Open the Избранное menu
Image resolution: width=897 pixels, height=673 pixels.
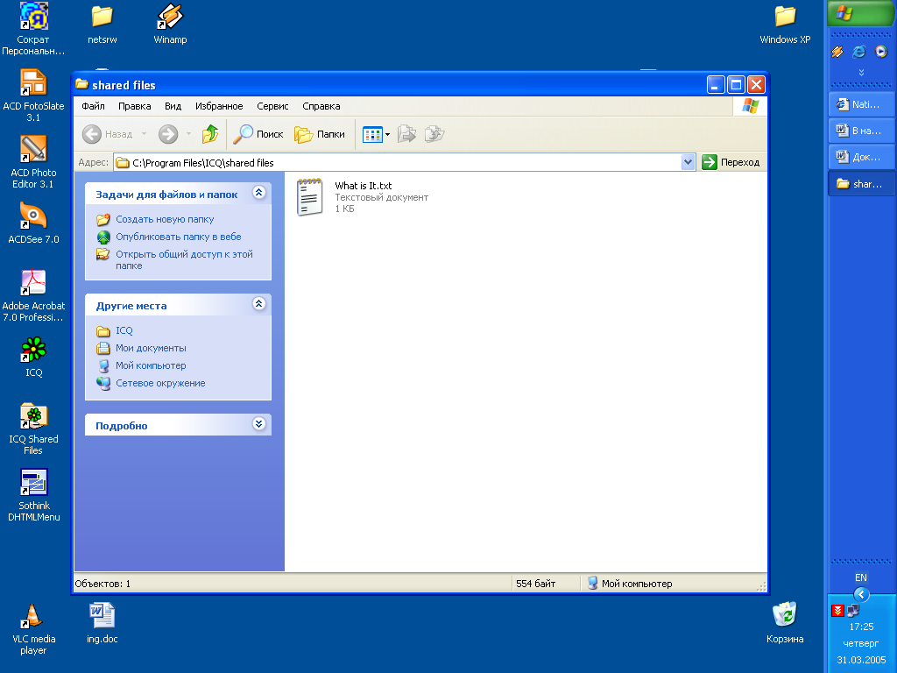pos(219,106)
